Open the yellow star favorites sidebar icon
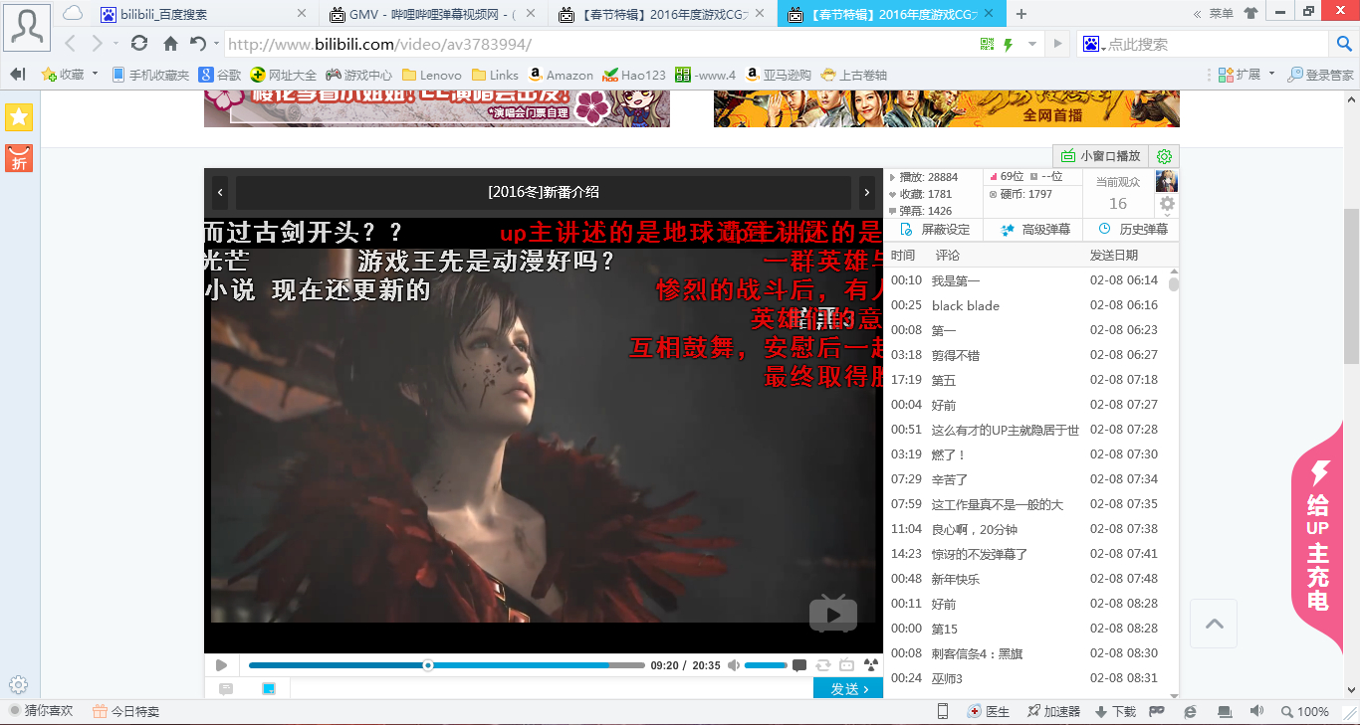1360x725 pixels. point(19,117)
